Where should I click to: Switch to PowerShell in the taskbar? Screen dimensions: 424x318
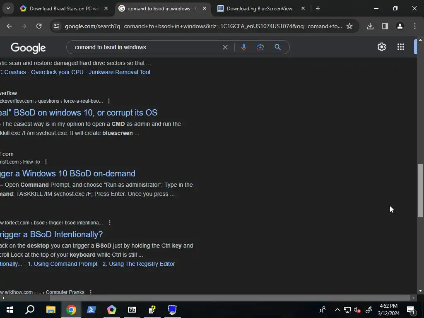pos(91,310)
